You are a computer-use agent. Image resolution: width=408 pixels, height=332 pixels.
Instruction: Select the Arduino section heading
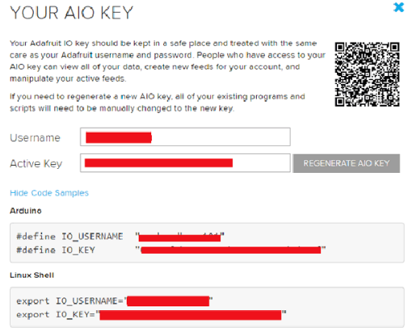tap(26, 211)
